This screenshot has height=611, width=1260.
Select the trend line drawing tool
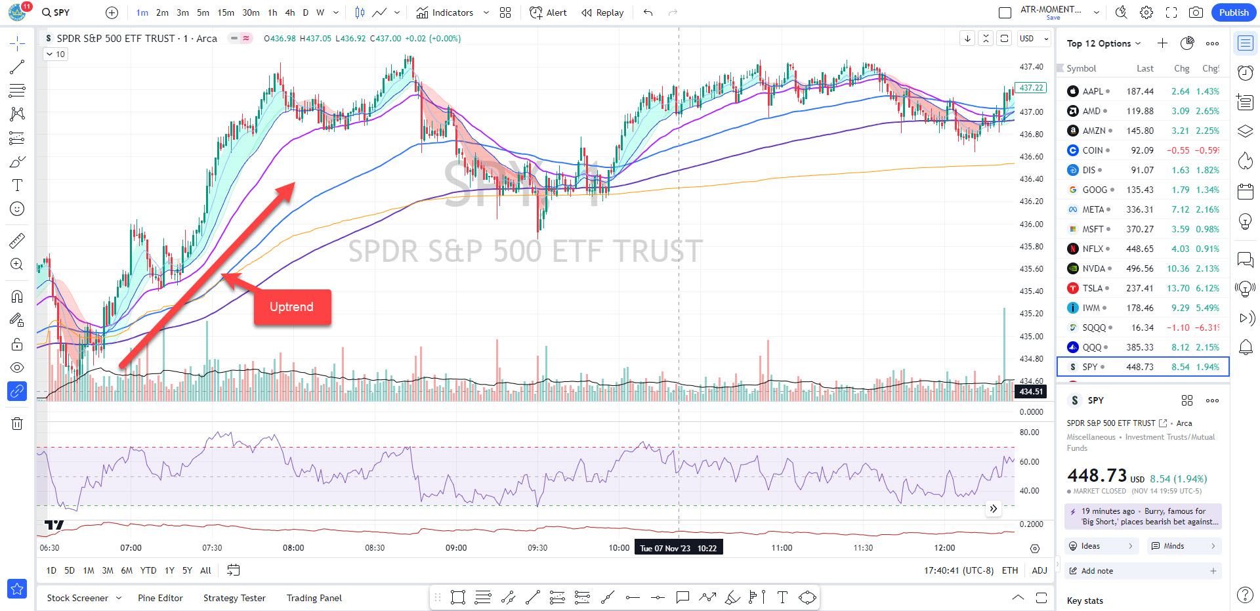(x=17, y=67)
